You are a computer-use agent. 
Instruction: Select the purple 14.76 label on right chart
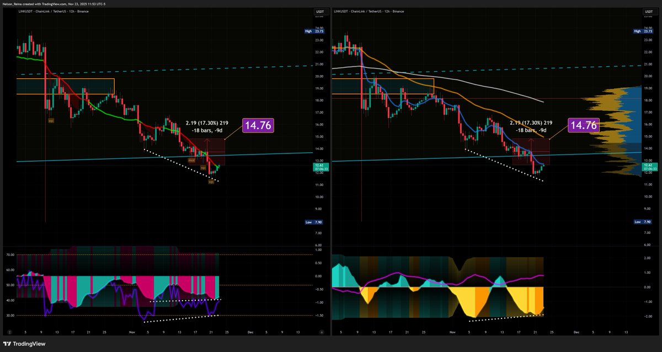point(584,125)
